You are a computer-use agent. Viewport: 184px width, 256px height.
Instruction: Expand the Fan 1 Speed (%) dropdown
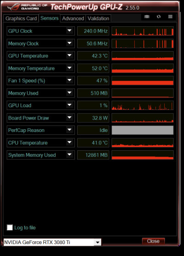(x=69, y=80)
